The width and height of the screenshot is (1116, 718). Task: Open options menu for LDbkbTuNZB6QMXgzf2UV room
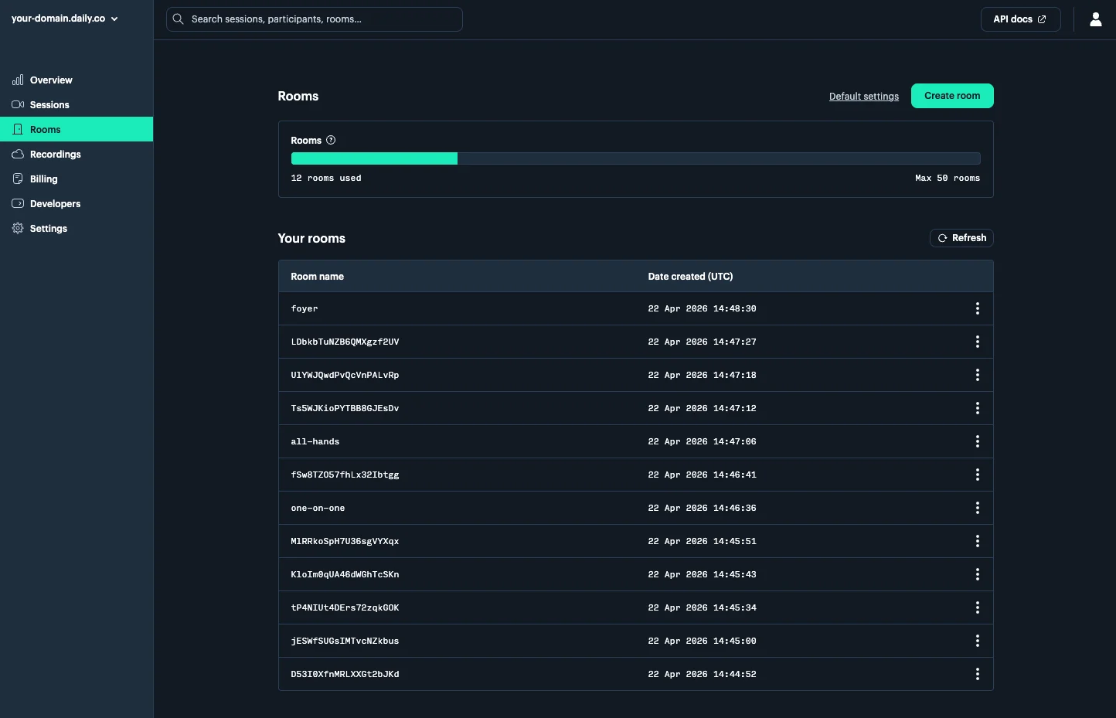[x=978, y=342]
